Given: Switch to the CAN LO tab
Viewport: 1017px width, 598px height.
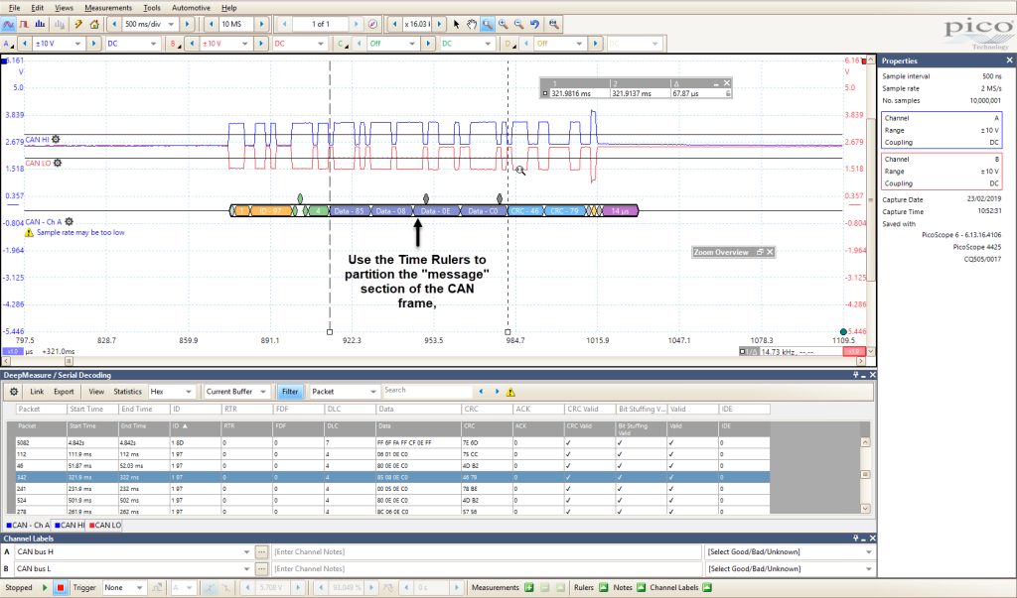Looking at the screenshot, I should point(104,526).
